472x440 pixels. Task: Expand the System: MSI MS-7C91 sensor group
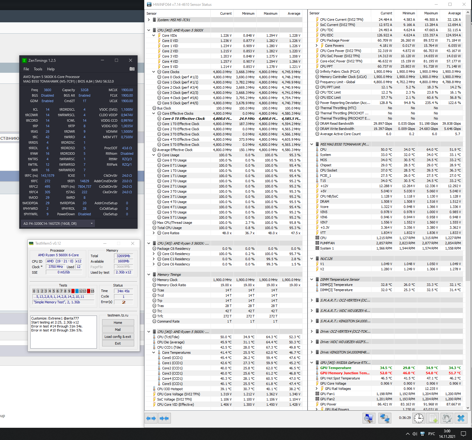[x=149, y=20]
